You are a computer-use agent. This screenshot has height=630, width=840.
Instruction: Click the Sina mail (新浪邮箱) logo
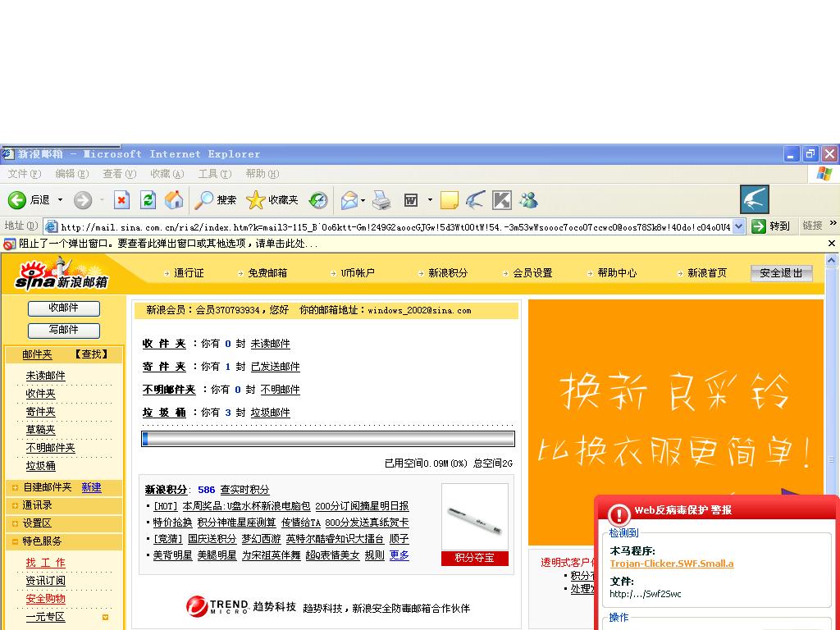click(62, 274)
